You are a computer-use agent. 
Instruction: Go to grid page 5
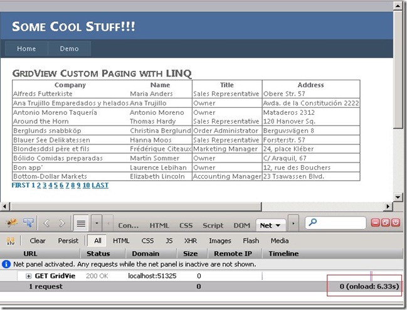click(56, 185)
